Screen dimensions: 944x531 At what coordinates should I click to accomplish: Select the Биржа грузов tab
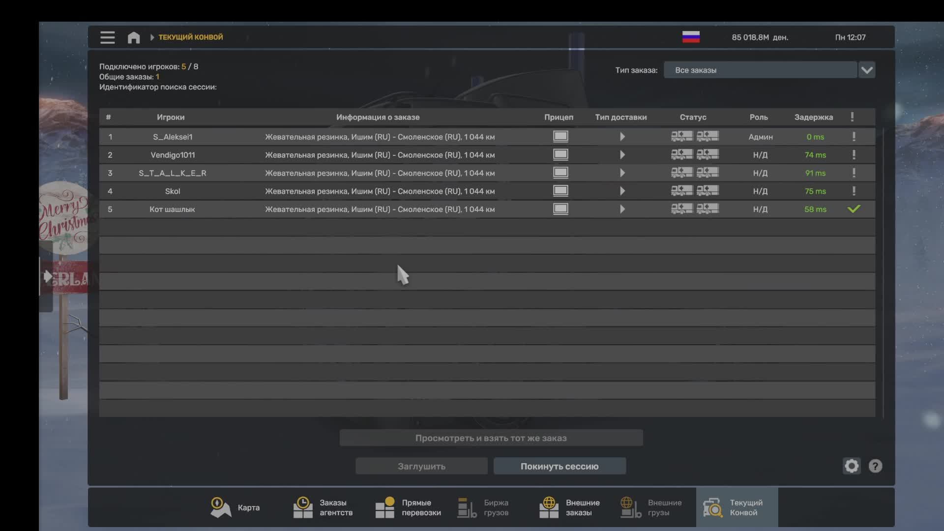point(483,507)
